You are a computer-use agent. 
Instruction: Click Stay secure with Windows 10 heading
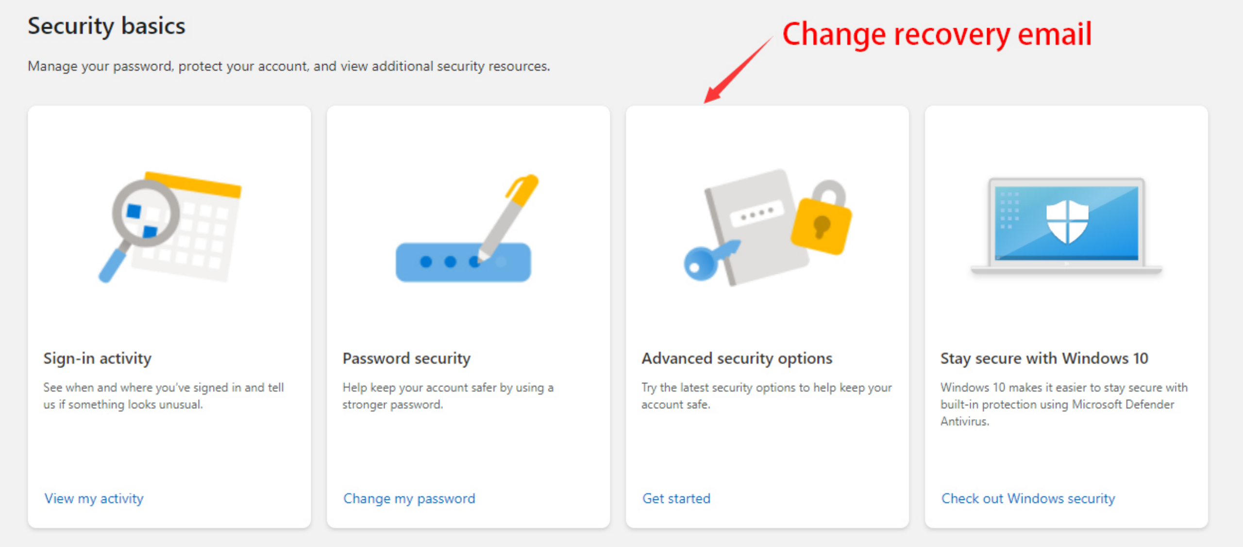pos(1044,358)
